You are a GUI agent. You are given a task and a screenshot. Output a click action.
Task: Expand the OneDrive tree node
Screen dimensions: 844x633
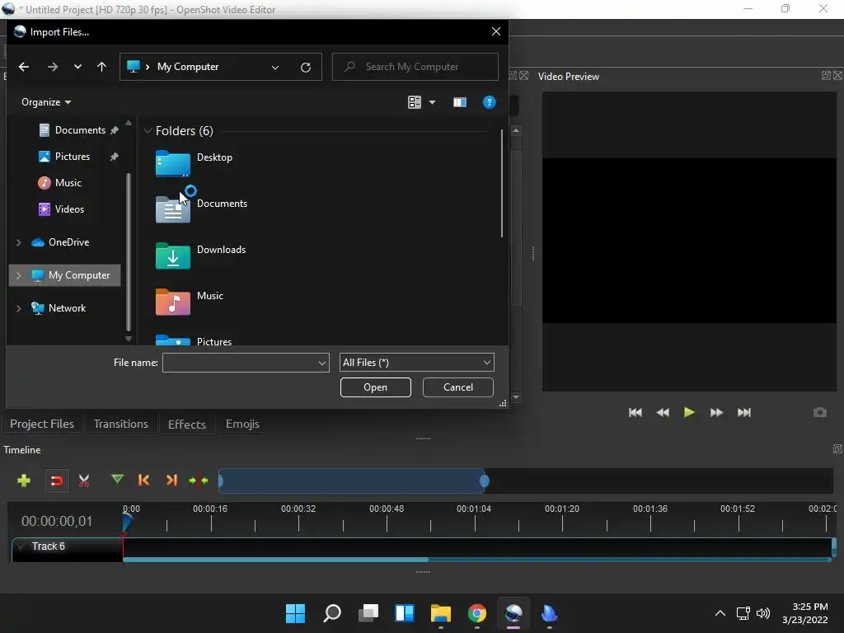coord(18,242)
